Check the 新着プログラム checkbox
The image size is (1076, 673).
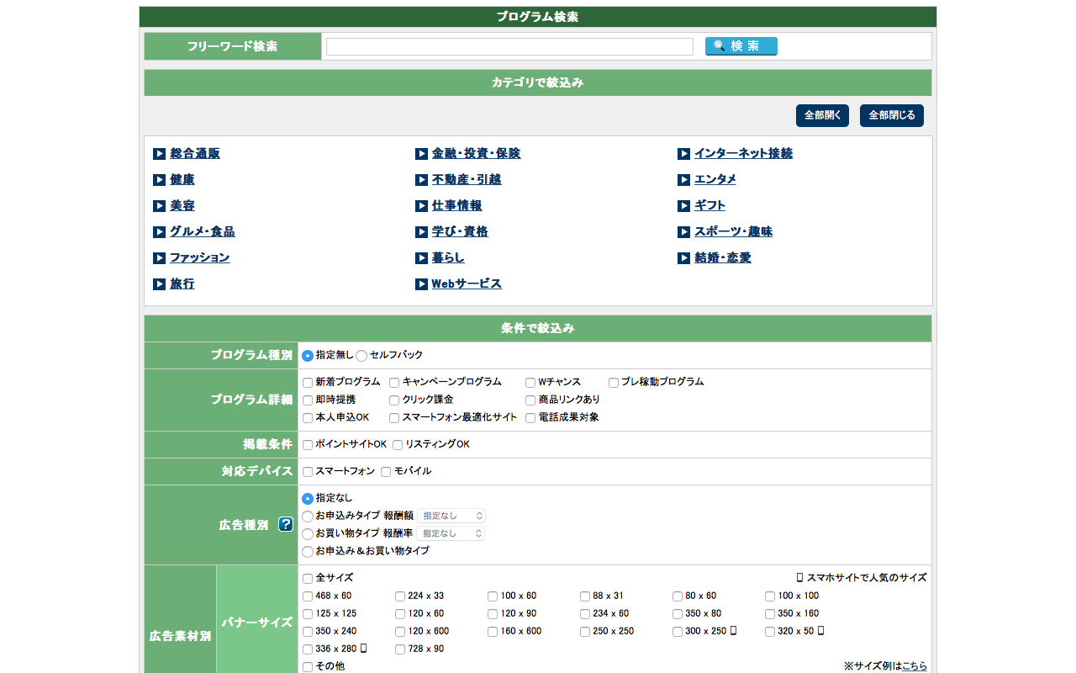click(308, 383)
